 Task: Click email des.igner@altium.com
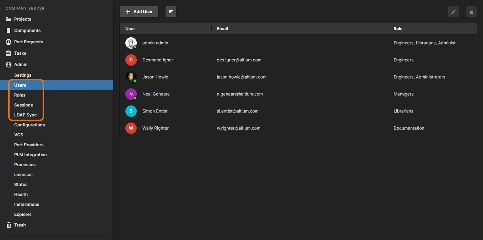(x=239, y=60)
